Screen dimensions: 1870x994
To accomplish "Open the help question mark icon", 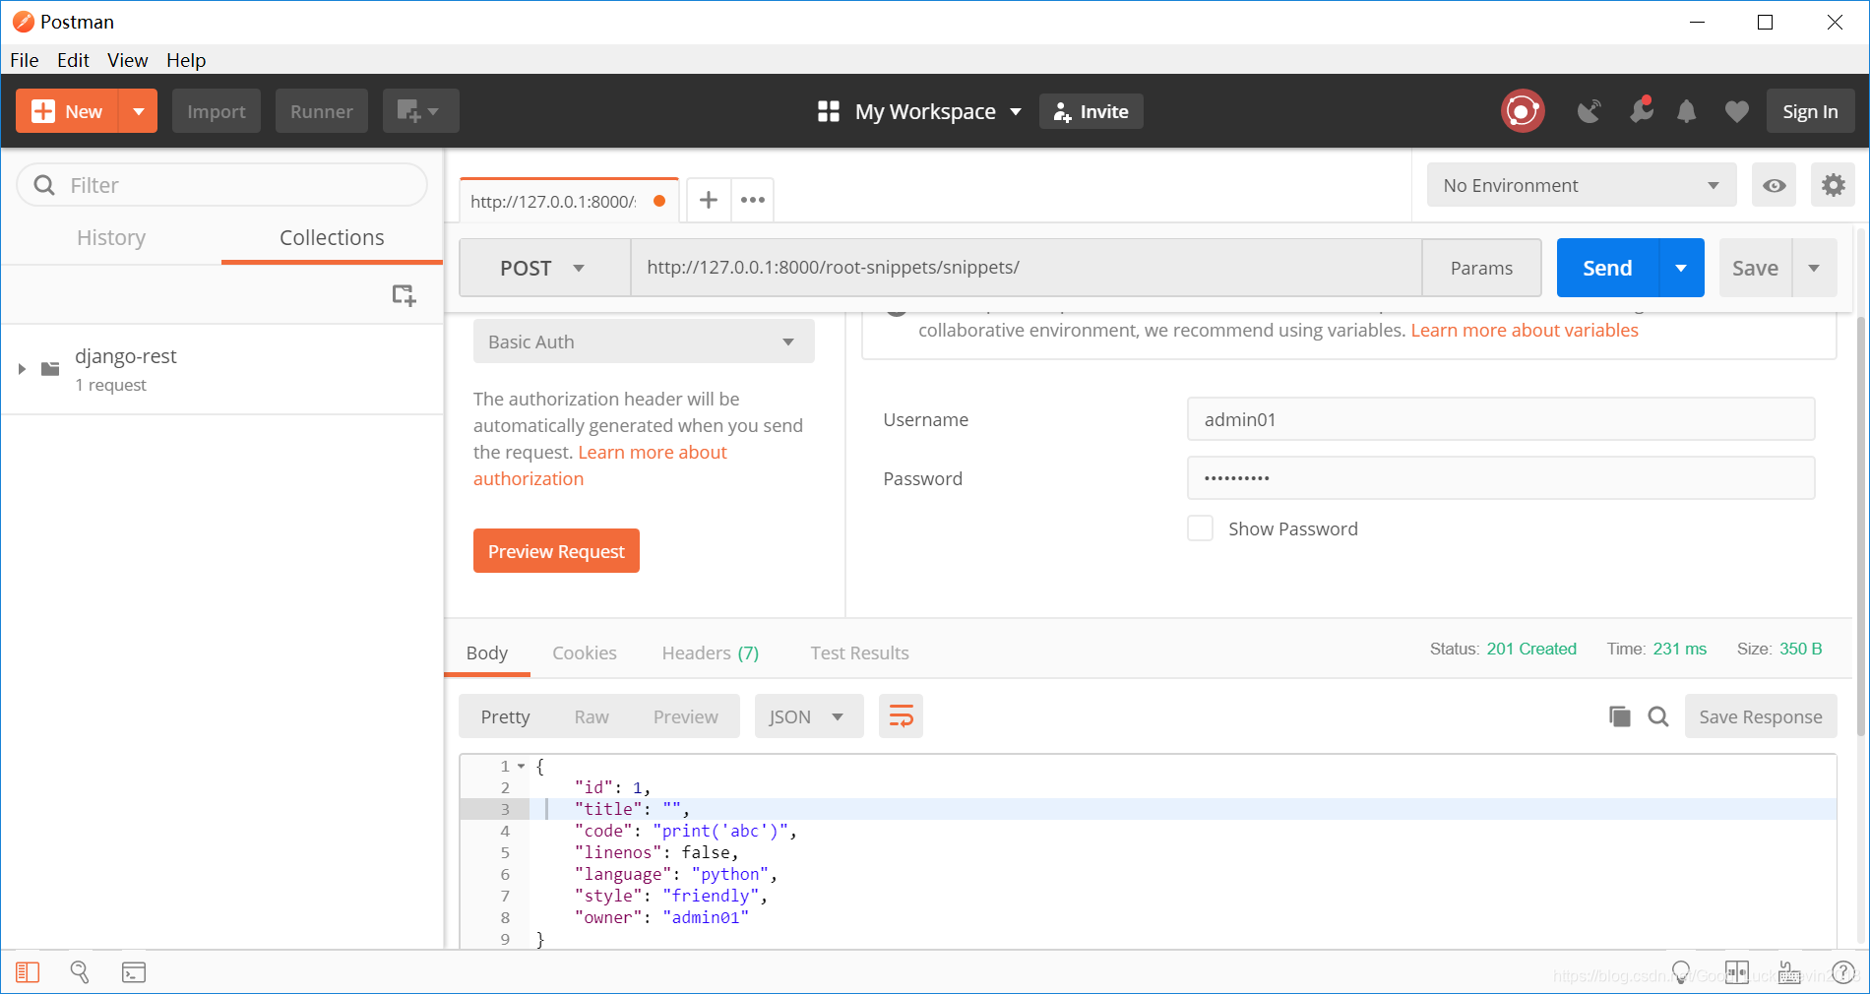I will 1843,972.
